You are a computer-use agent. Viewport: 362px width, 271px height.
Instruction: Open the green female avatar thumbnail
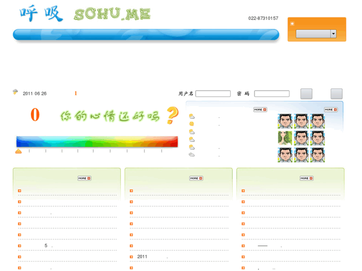pos(285,138)
